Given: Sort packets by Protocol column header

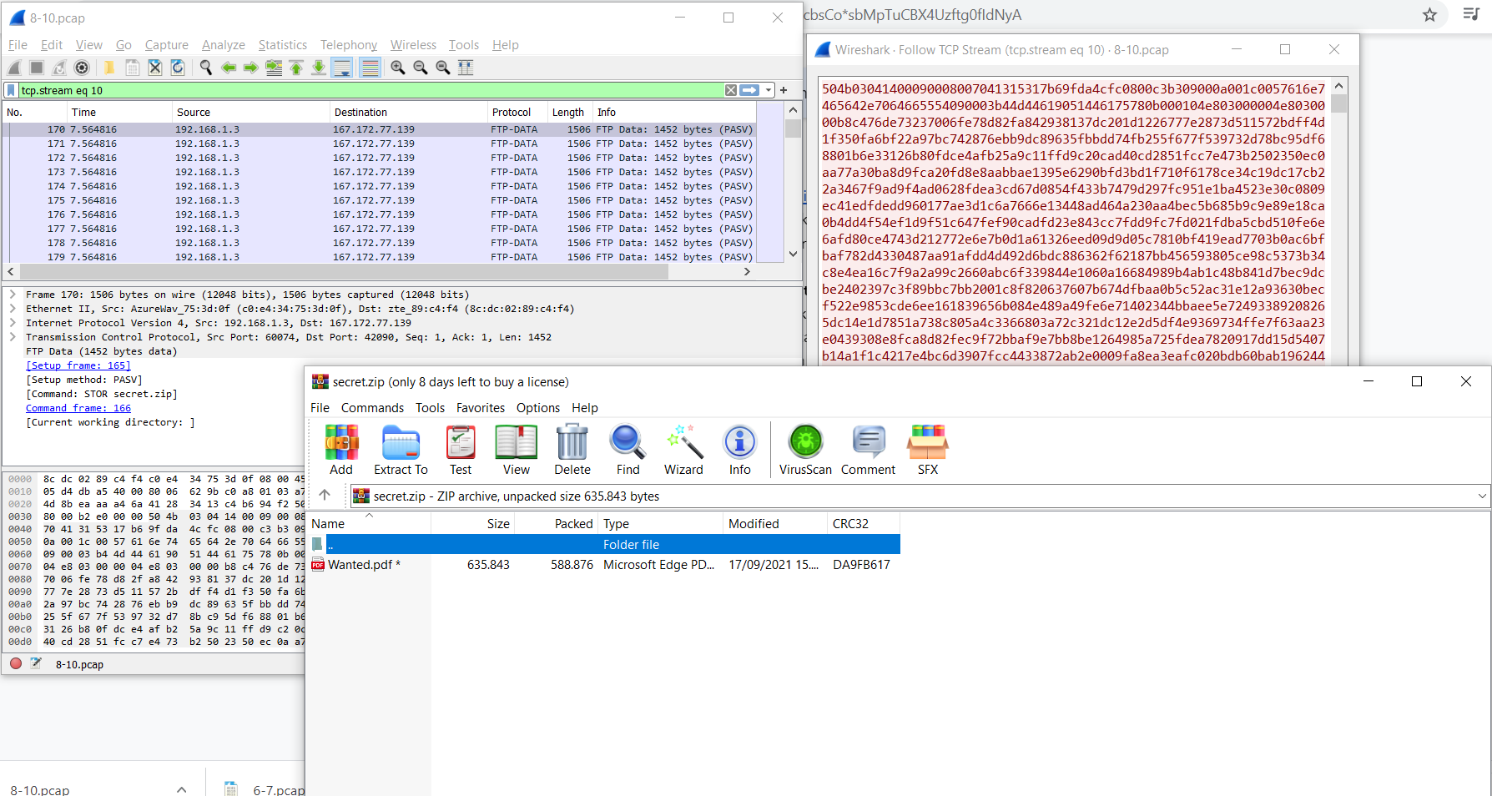Looking at the screenshot, I should click(517, 113).
